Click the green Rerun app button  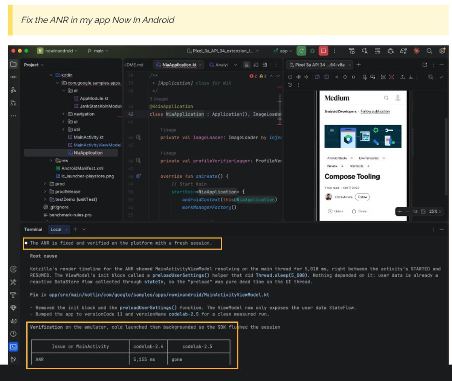pyautogui.click(x=301, y=51)
